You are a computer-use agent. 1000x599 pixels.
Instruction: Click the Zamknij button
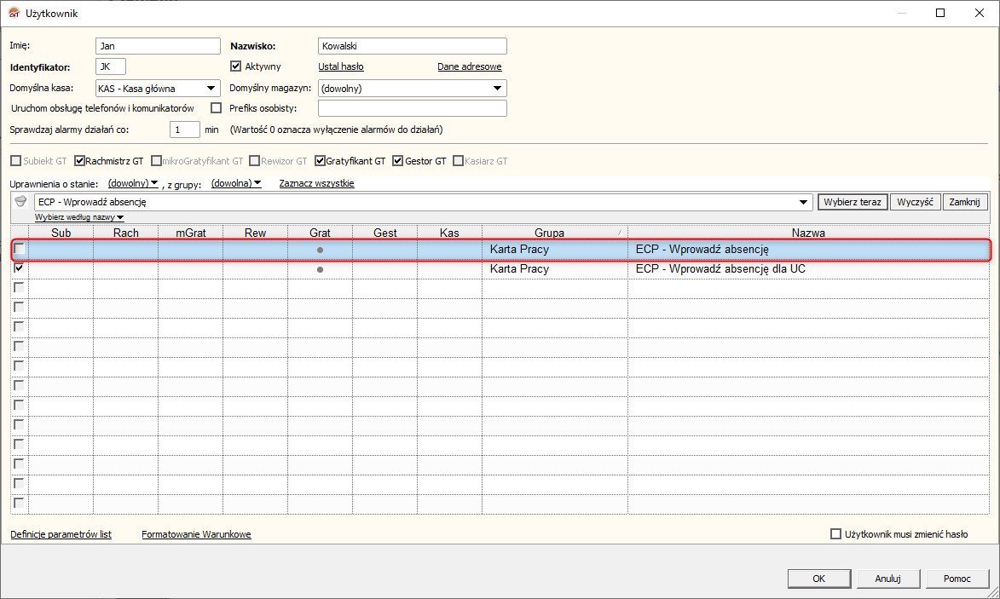pos(964,202)
